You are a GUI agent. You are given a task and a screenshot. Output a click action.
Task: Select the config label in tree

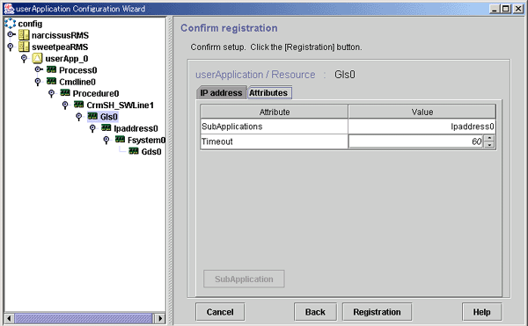(x=30, y=24)
